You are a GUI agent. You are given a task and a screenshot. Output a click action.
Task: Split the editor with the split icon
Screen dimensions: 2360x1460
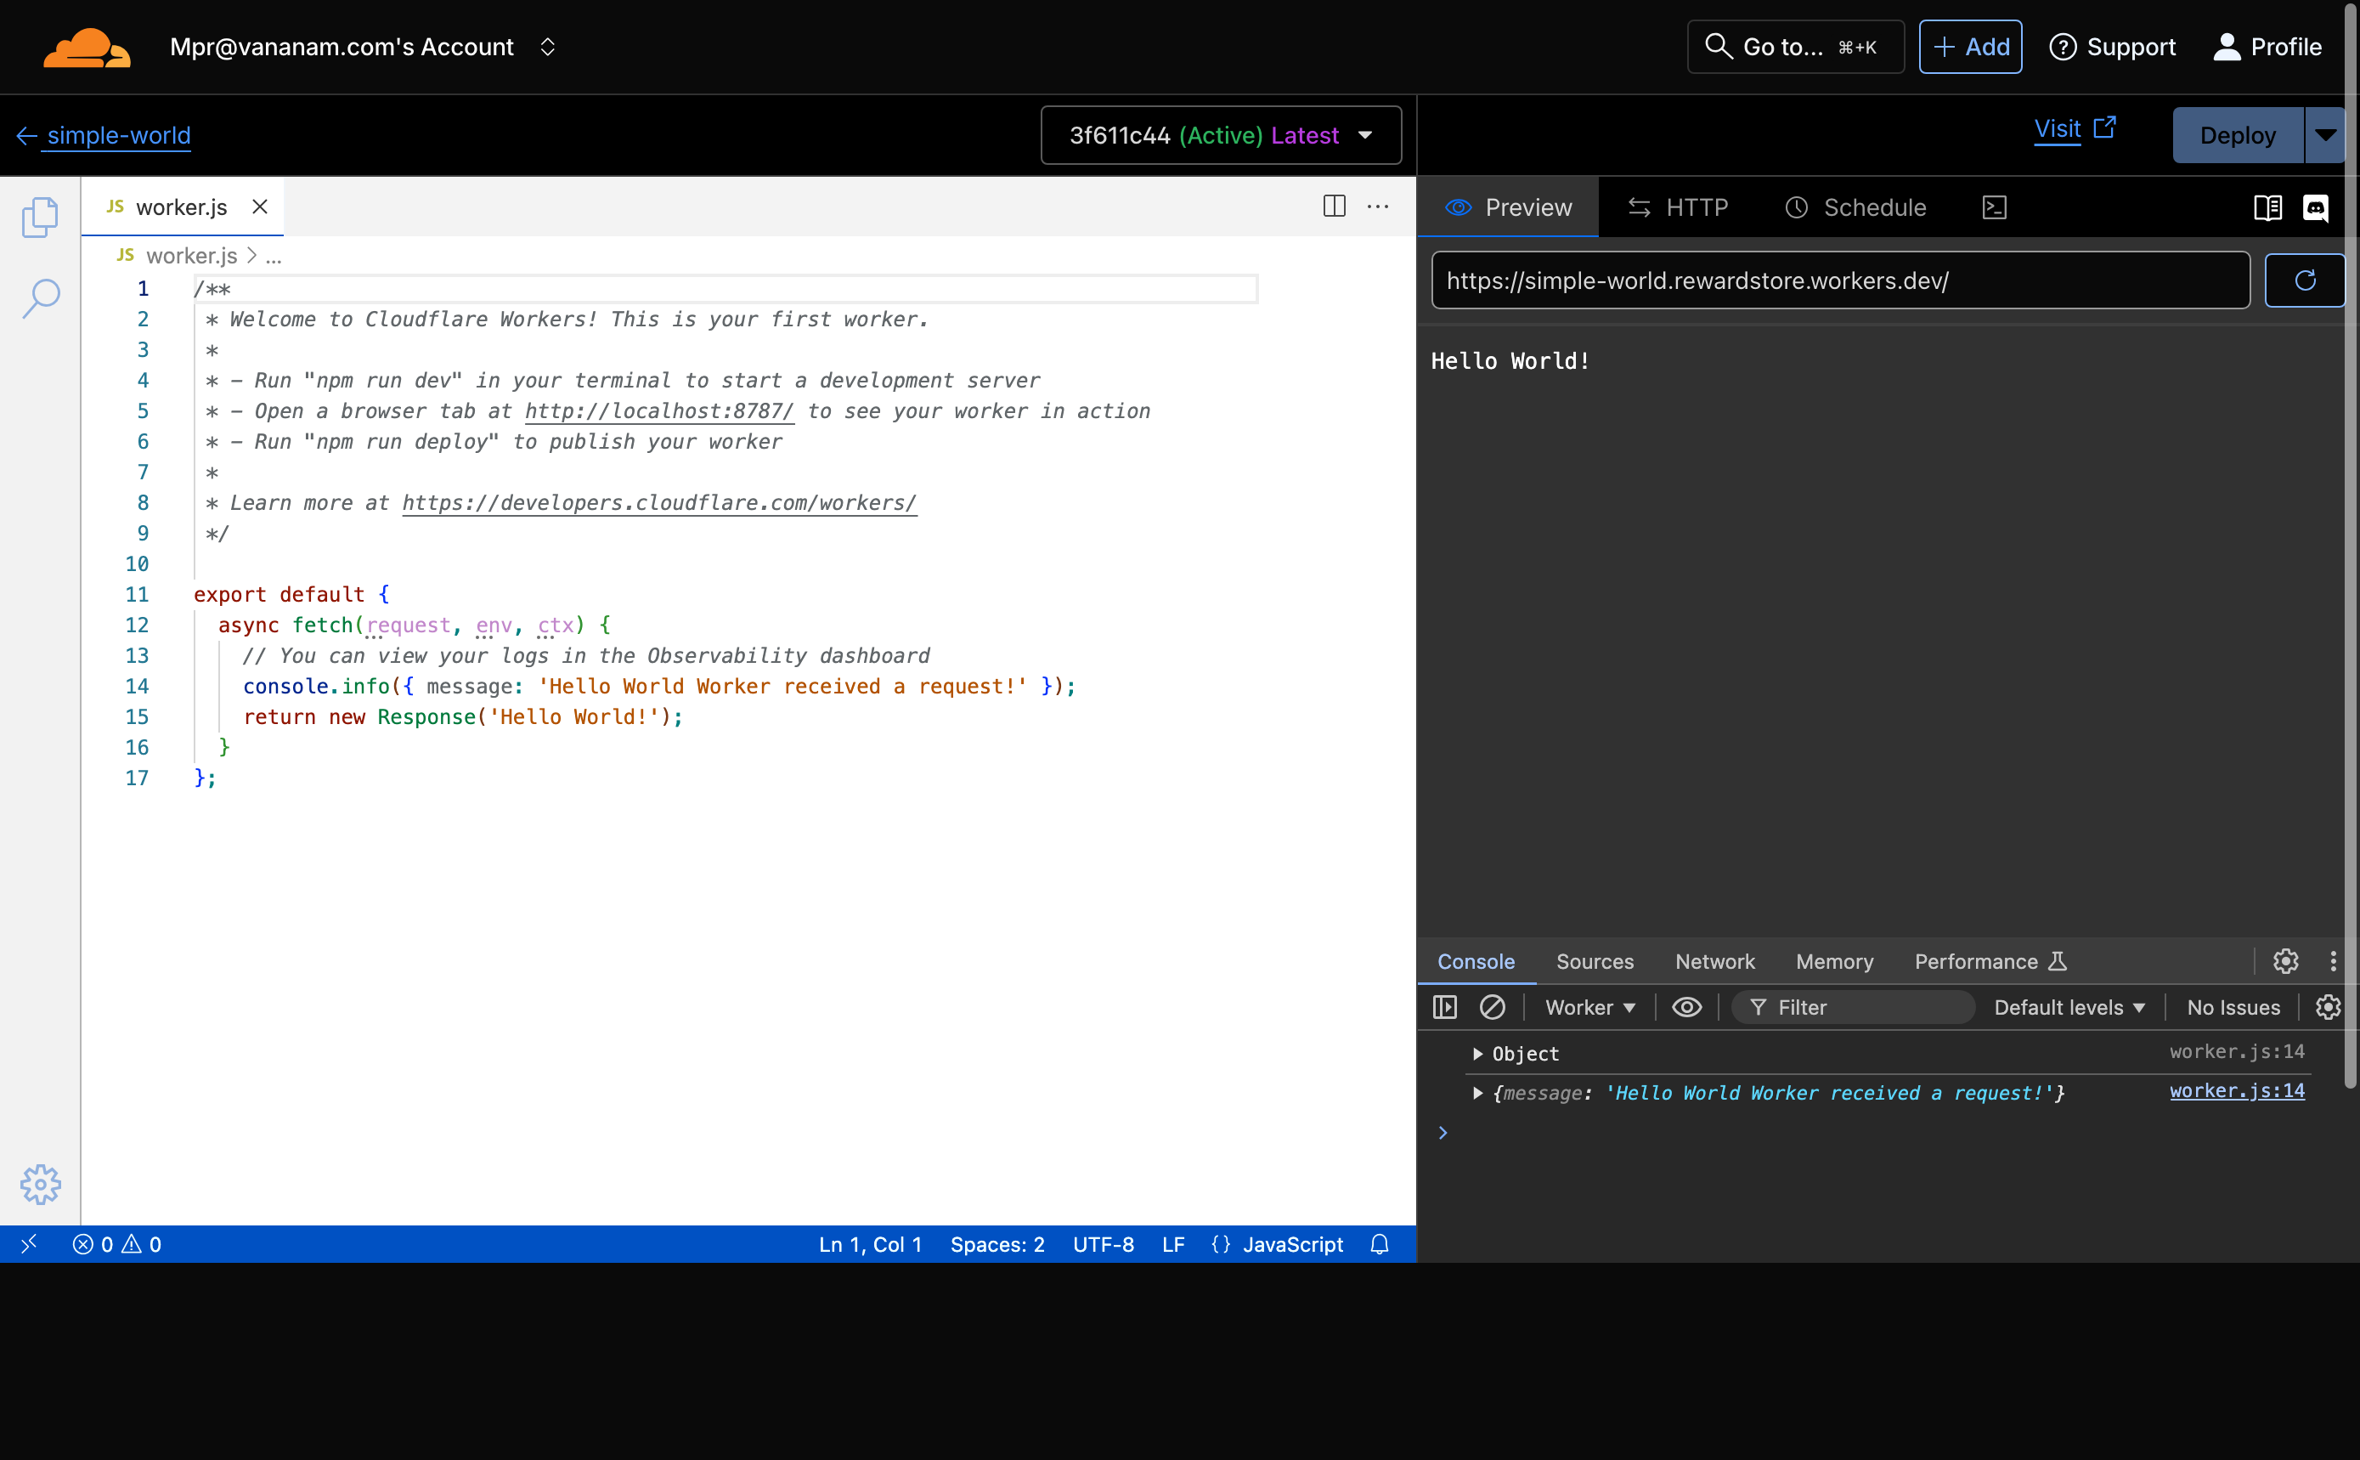tap(1334, 206)
